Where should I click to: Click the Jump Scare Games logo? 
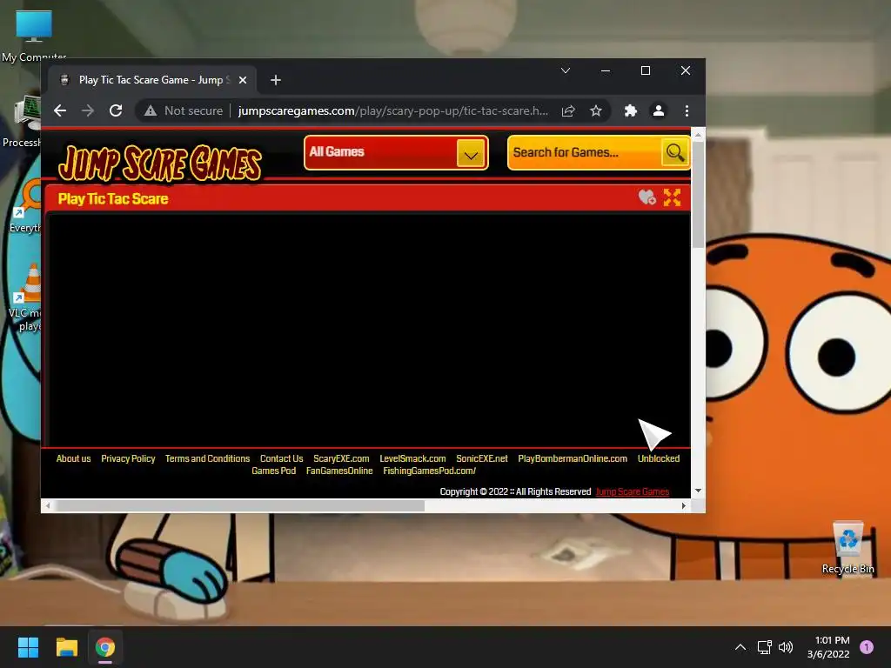[160, 164]
